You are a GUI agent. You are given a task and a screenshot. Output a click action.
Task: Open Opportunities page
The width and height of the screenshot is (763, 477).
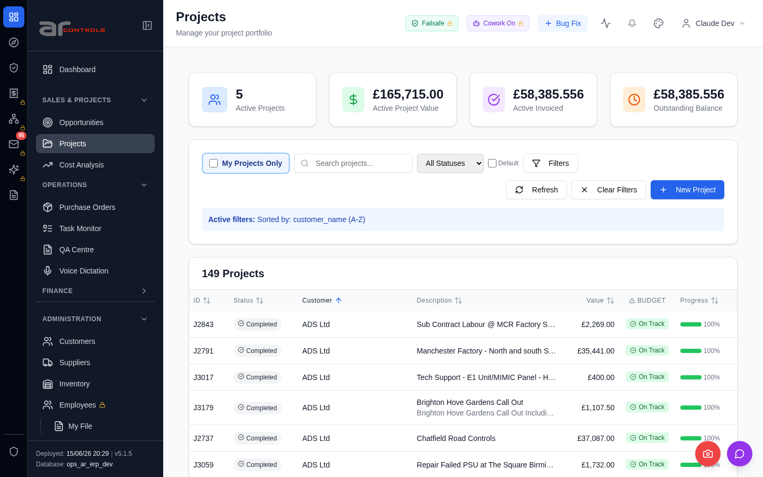(95, 122)
